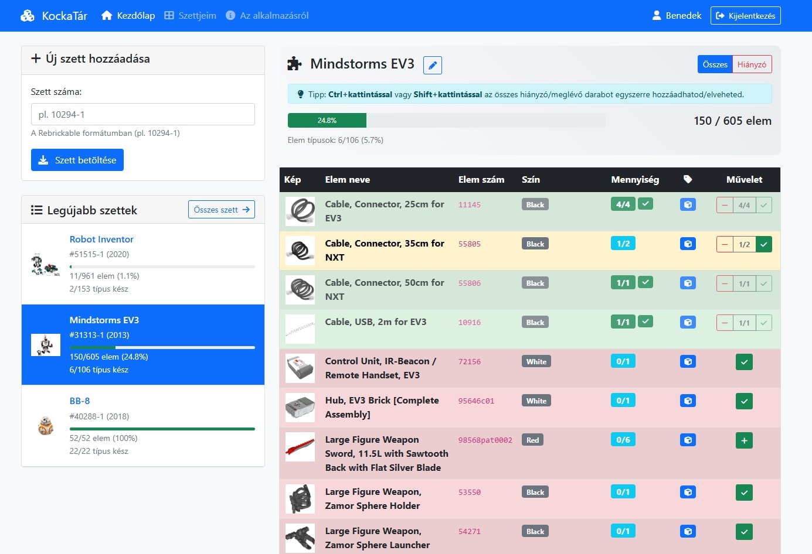Open Összes szett all sets link

[222, 210]
